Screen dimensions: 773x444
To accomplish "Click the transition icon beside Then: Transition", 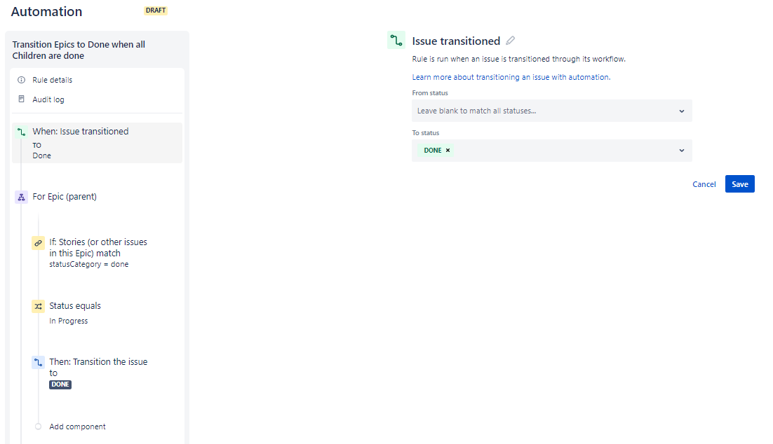I will pyautogui.click(x=38, y=362).
